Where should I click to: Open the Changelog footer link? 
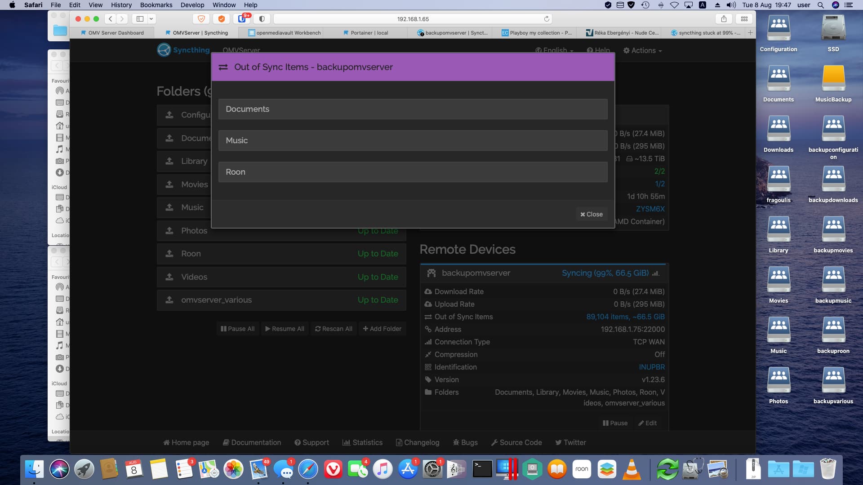(x=418, y=442)
